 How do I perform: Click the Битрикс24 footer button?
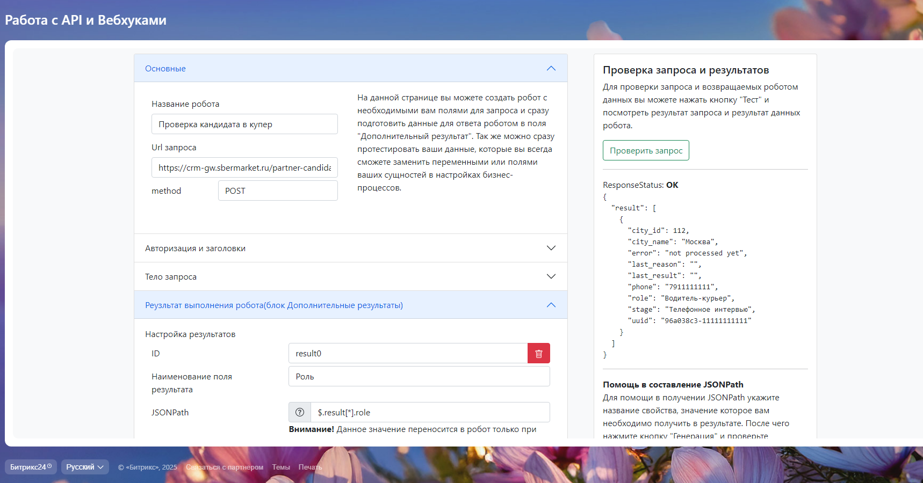(x=31, y=467)
